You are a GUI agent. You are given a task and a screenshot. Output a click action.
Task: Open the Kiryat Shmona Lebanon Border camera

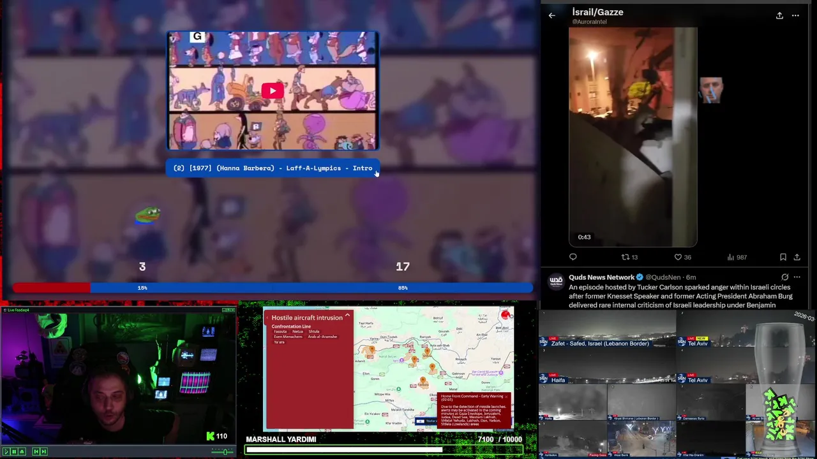(641, 402)
